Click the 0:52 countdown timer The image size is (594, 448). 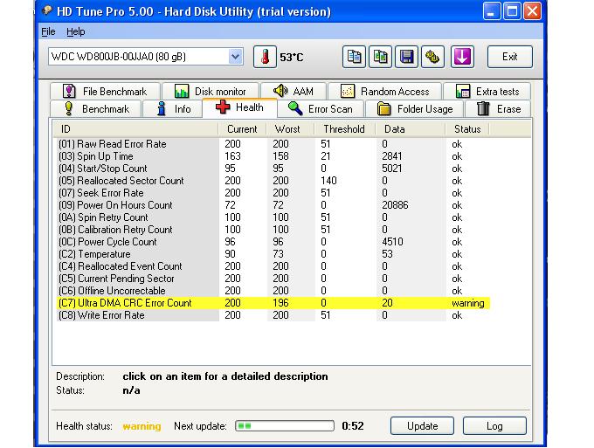pos(353,426)
